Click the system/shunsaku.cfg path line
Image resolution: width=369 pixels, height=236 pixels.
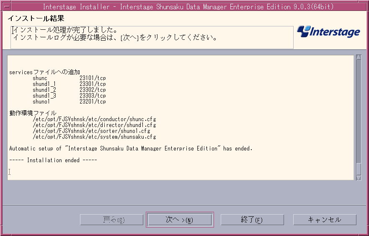(94, 137)
